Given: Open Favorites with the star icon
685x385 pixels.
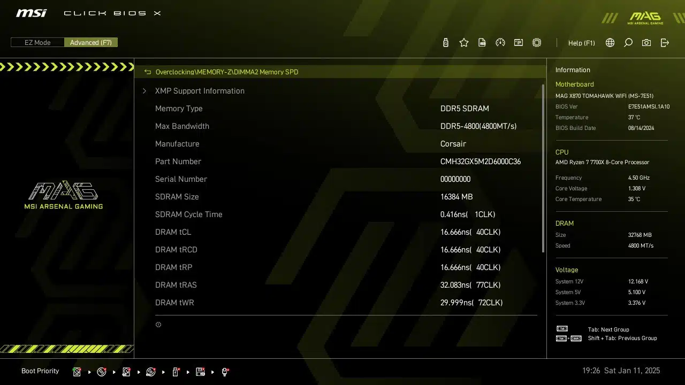Looking at the screenshot, I should coord(464,43).
